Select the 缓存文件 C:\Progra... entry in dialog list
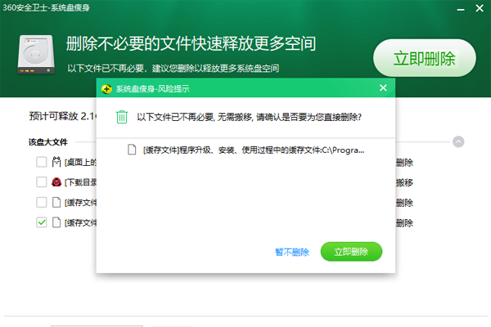Viewport: 491px width, 327px height. [x=245, y=150]
